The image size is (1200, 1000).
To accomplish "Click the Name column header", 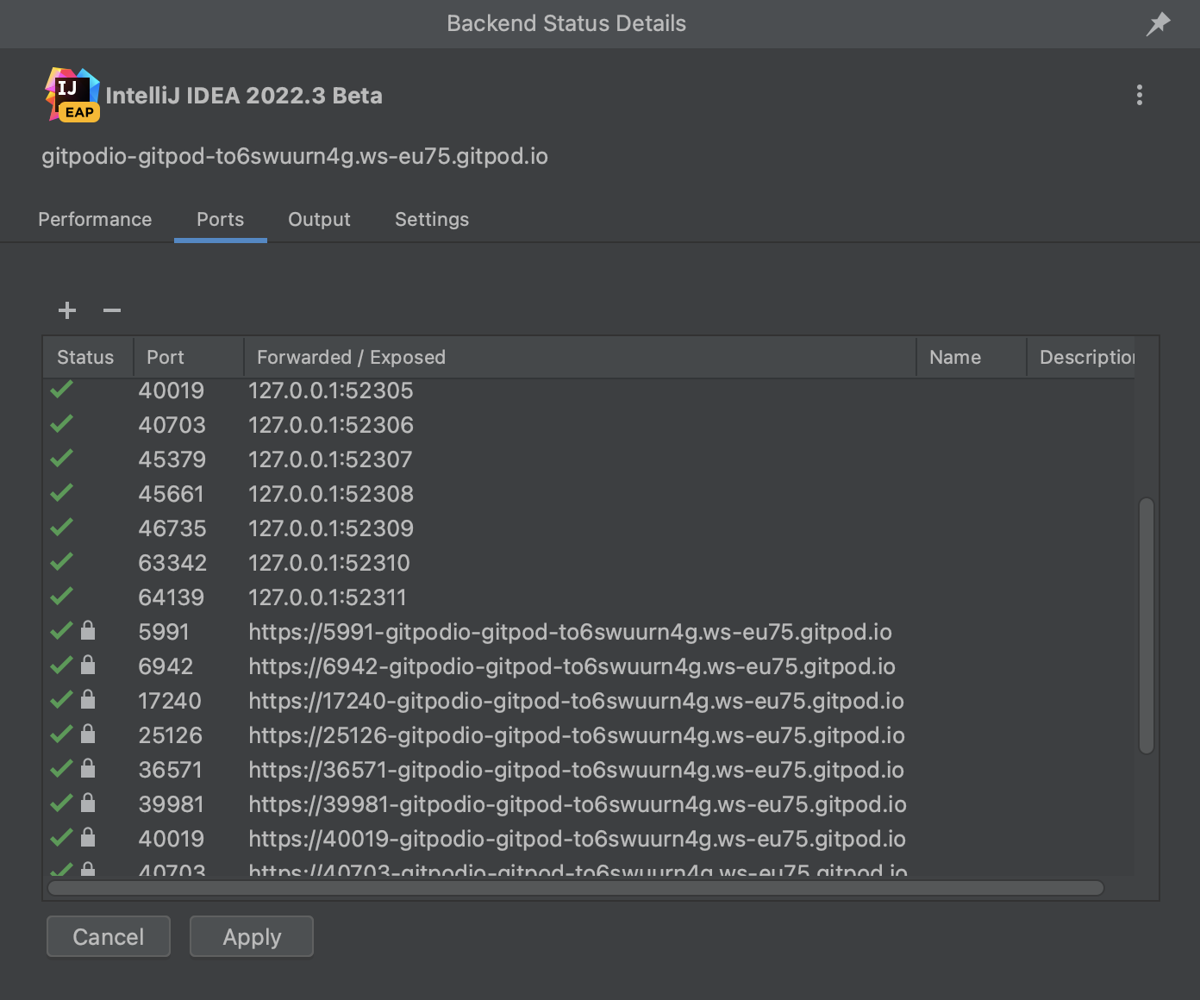I will click(972, 357).
